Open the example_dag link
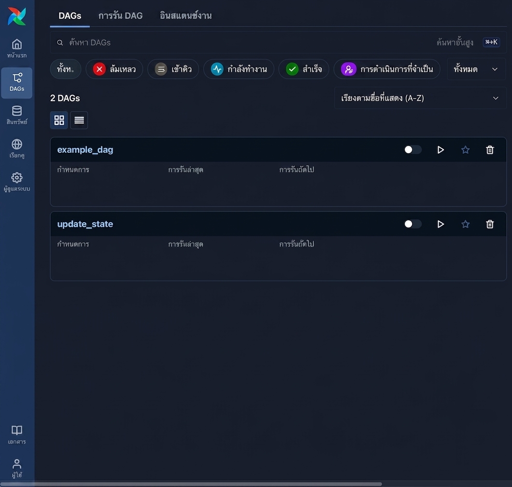This screenshot has height=487, width=512. tap(85, 150)
